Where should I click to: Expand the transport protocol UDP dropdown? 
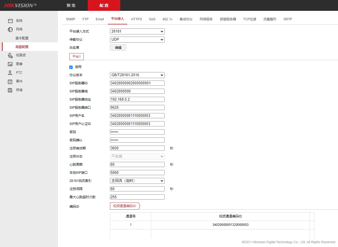(x=137, y=40)
